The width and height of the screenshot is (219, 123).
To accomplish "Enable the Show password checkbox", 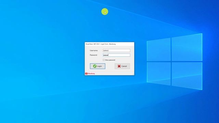I will [x=104, y=60].
